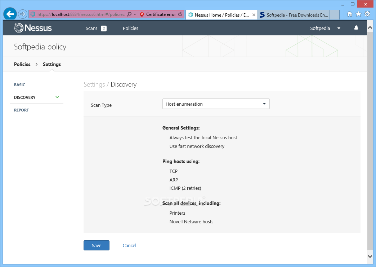Click the 'General Settings:' heading
This screenshot has height=267, width=376.
pyautogui.click(x=181, y=128)
